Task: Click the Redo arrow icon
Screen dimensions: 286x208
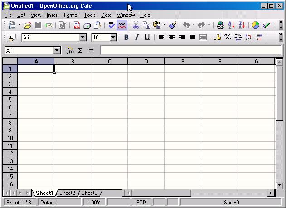Action: coord(202,25)
